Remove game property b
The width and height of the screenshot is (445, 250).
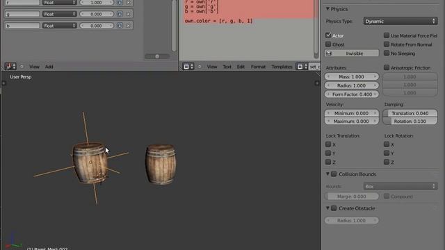point(129,26)
